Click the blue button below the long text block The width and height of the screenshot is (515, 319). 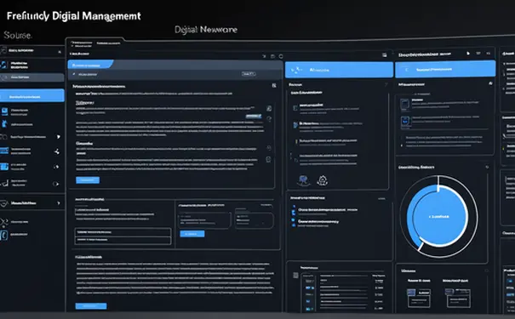pyautogui.click(x=91, y=306)
